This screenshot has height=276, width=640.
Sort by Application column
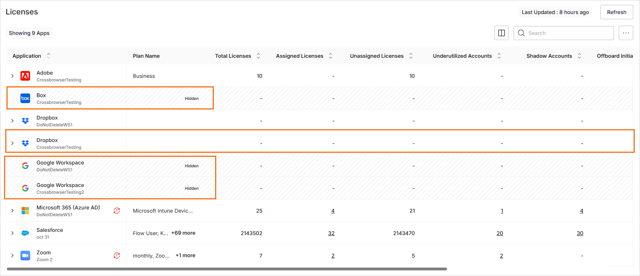[49, 56]
